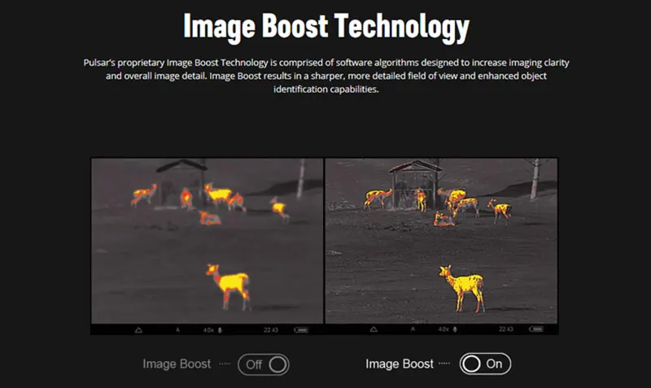Click the 4.0x zoom value in right image

click(x=443, y=329)
